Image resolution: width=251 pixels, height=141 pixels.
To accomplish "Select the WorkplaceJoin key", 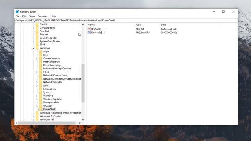I will (51, 103).
